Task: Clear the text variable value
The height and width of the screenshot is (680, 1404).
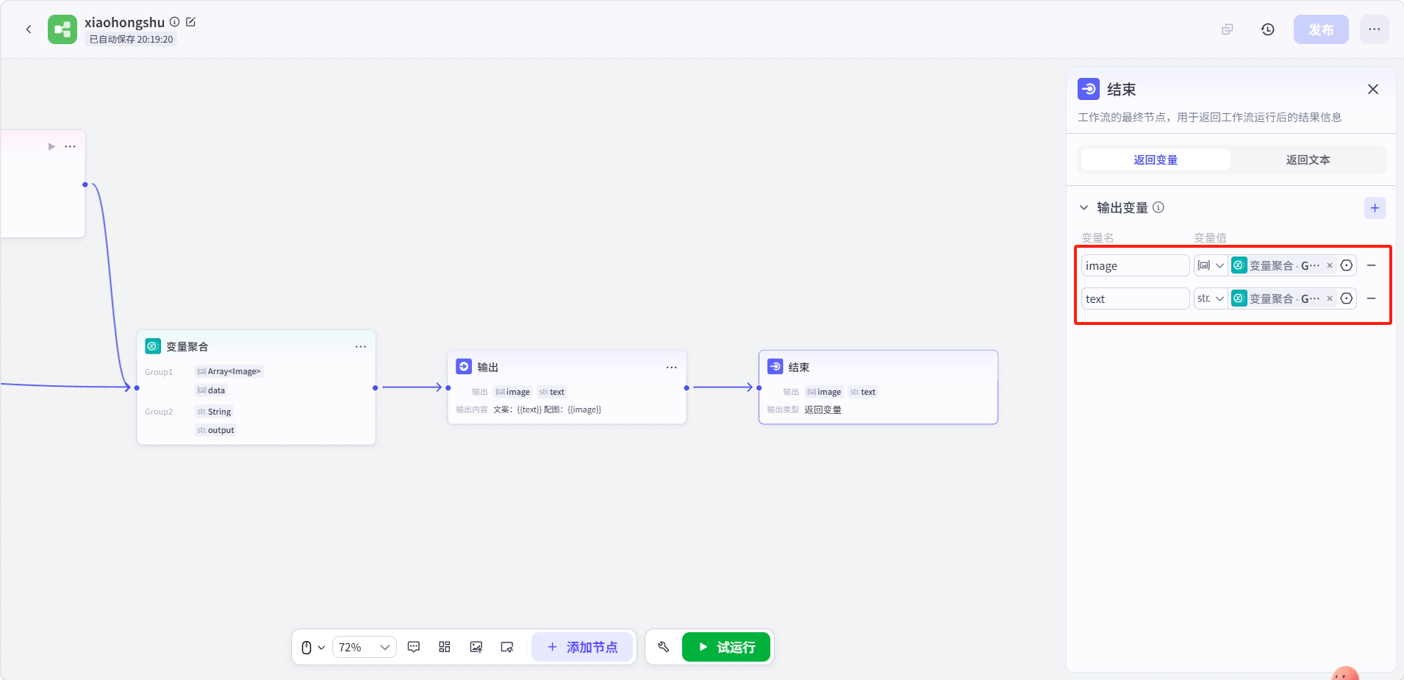Action: click(x=1330, y=298)
